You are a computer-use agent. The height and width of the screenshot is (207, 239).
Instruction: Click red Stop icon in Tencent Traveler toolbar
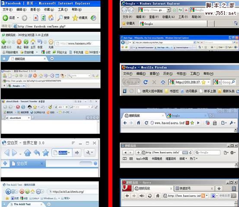18,107
